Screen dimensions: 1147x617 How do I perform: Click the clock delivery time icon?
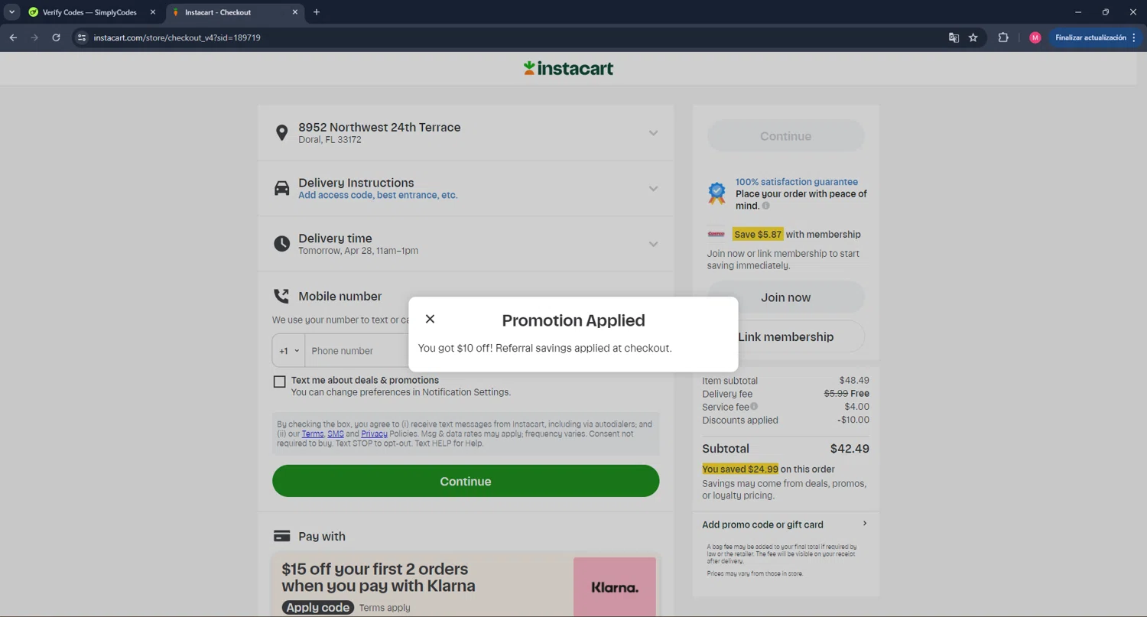pyautogui.click(x=281, y=244)
